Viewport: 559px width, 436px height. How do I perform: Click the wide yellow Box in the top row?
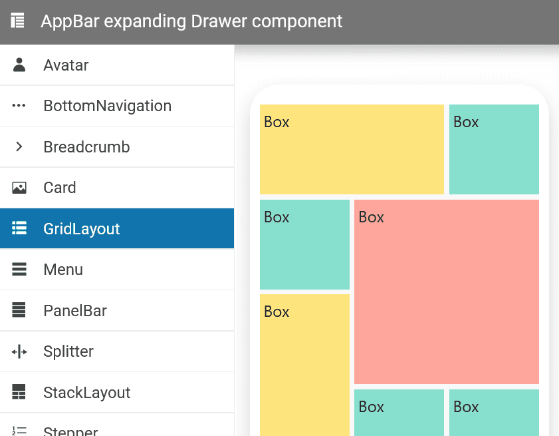point(352,149)
